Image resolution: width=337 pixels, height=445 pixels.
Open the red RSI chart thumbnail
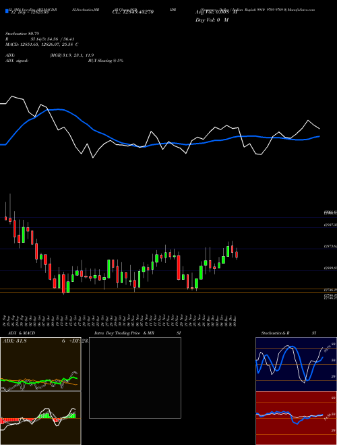coord(296,418)
